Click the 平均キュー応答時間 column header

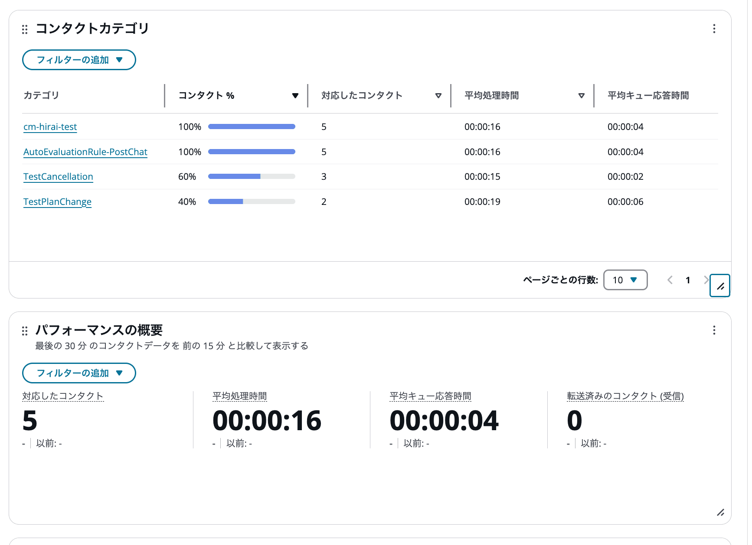coord(648,95)
